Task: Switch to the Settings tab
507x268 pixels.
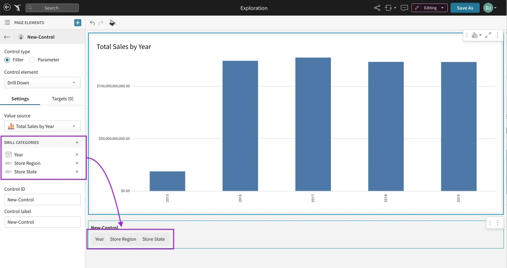Action: tap(20, 99)
